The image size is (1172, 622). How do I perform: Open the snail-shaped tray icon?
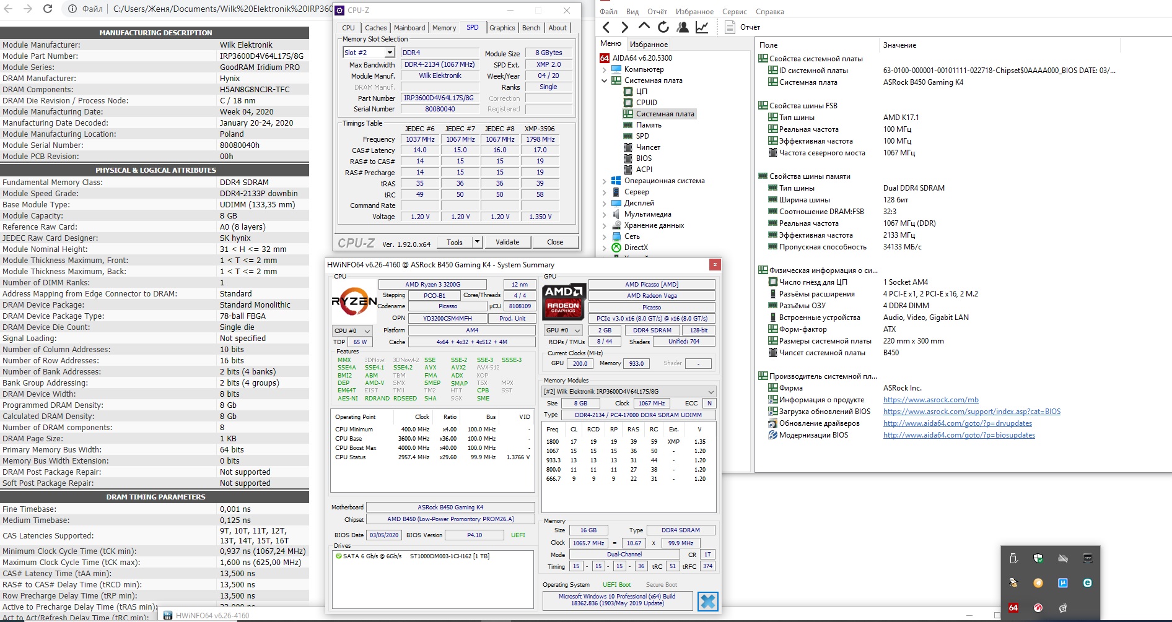[1063, 608]
